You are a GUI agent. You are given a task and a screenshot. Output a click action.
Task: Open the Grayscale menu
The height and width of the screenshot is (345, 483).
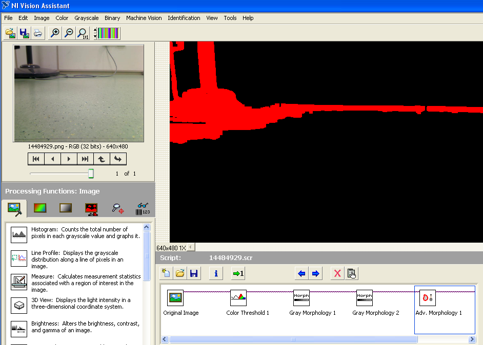[87, 18]
